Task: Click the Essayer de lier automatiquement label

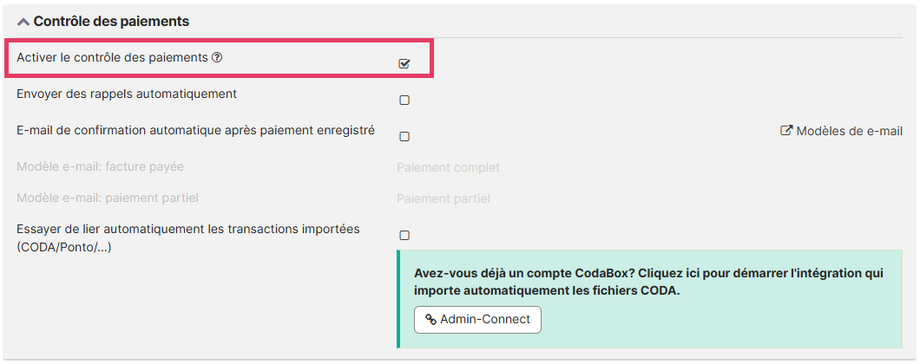Action: 187,229
